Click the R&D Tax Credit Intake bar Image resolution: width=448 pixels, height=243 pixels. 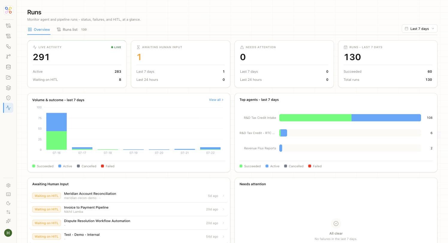[350, 118]
